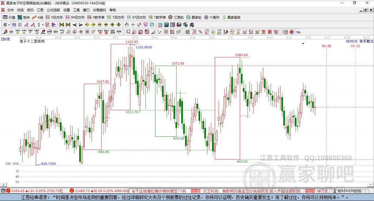Open the calendar icon
Image resolution: width=374 pixels, height=201 pixels.
click(x=160, y=25)
